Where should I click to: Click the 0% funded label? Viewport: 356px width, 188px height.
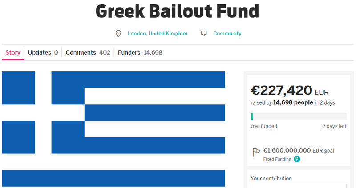264,126
